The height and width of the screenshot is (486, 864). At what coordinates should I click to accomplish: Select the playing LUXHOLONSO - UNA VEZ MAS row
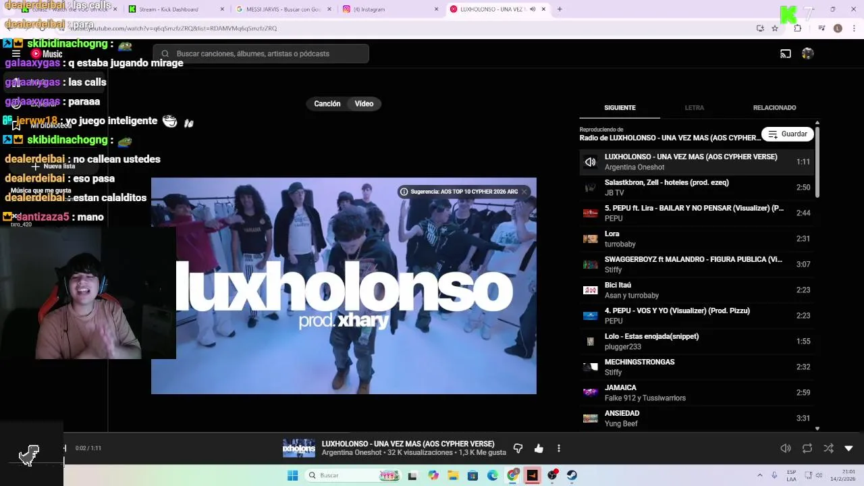[697, 162]
